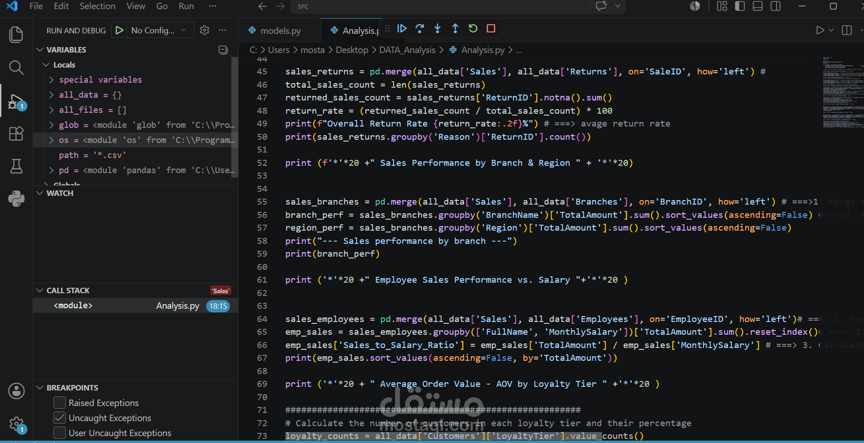This screenshot has height=443, width=864.
Task: Open the No Config launch configuration dropdown
Action: click(158, 31)
